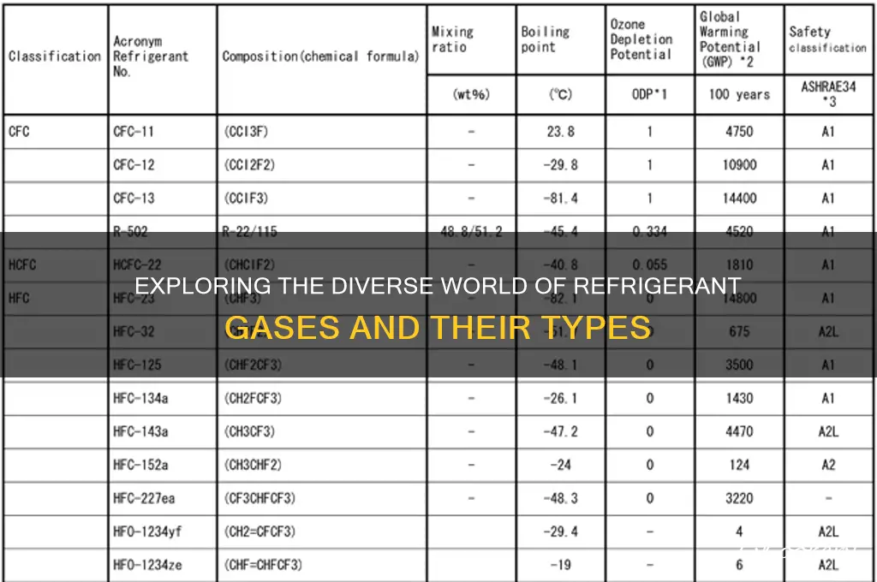The width and height of the screenshot is (877, 582).
Task: Click 'A2L' safety class in HFC-143a row
Action: [x=828, y=431]
